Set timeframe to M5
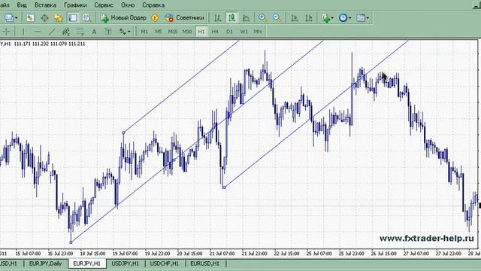 tap(159, 32)
